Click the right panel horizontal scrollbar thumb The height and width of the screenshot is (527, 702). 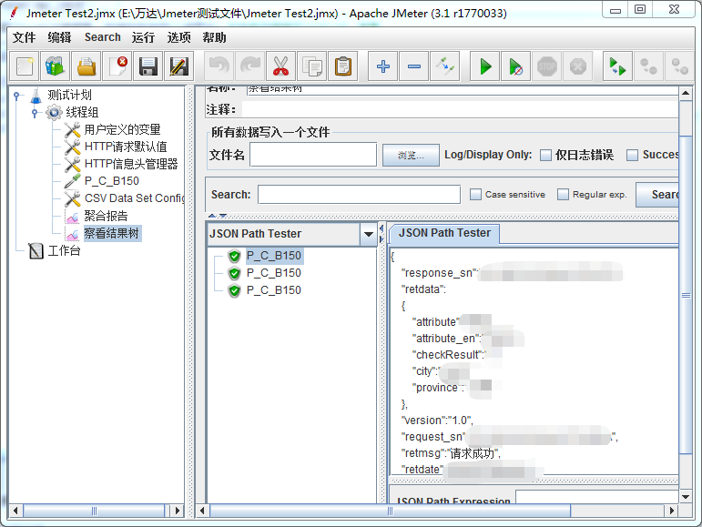tap(390, 511)
